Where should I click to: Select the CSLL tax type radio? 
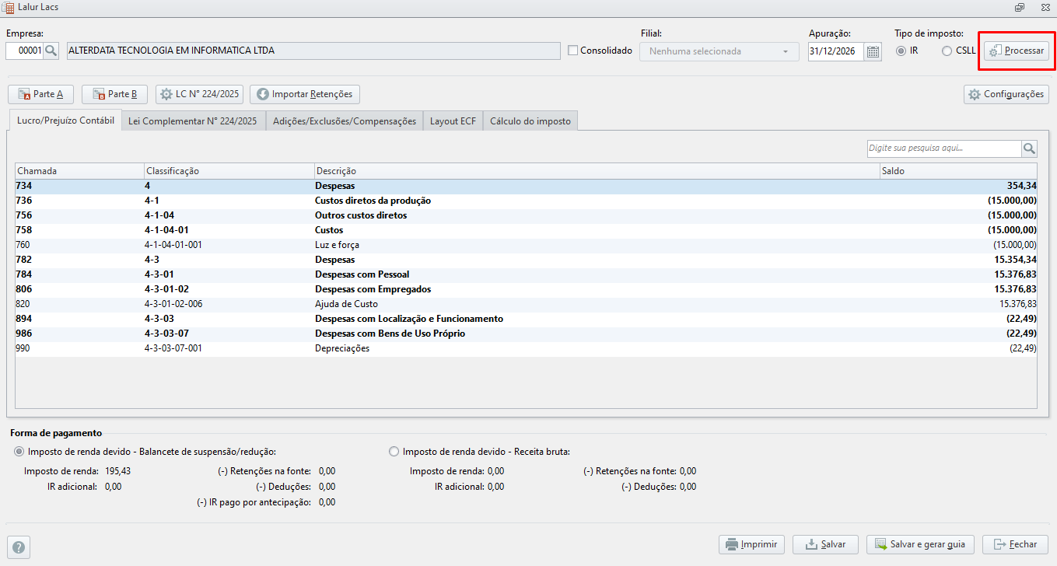coord(947,51)
